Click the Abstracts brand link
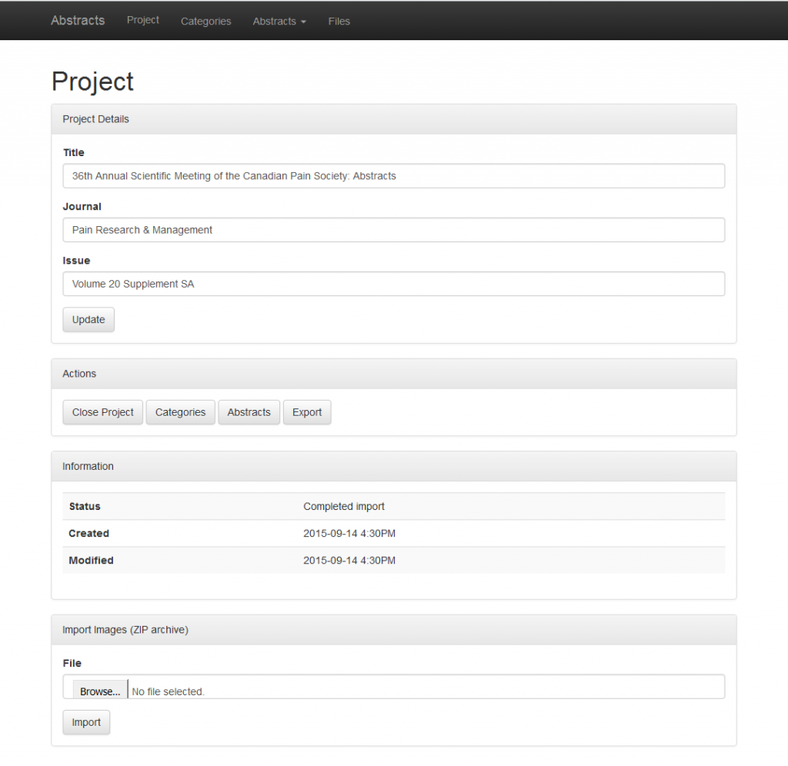The image size is (788, 766). click(x=77, y=21)
